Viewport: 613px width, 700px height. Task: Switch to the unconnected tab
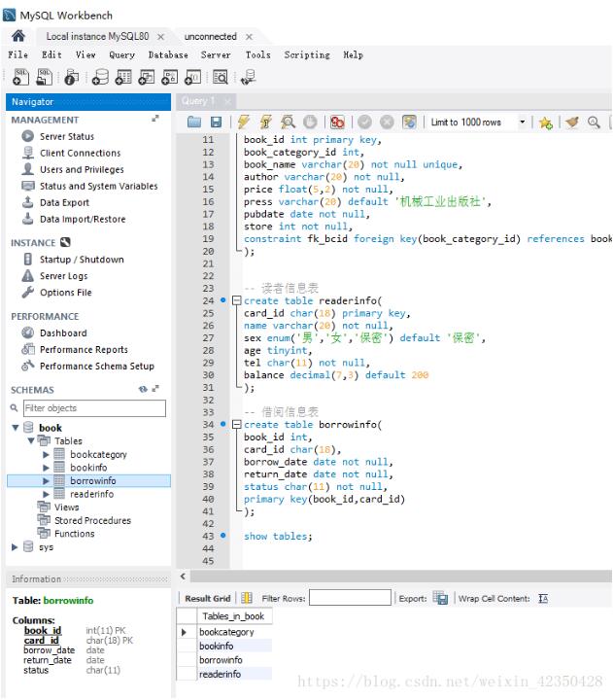(210, 36)
